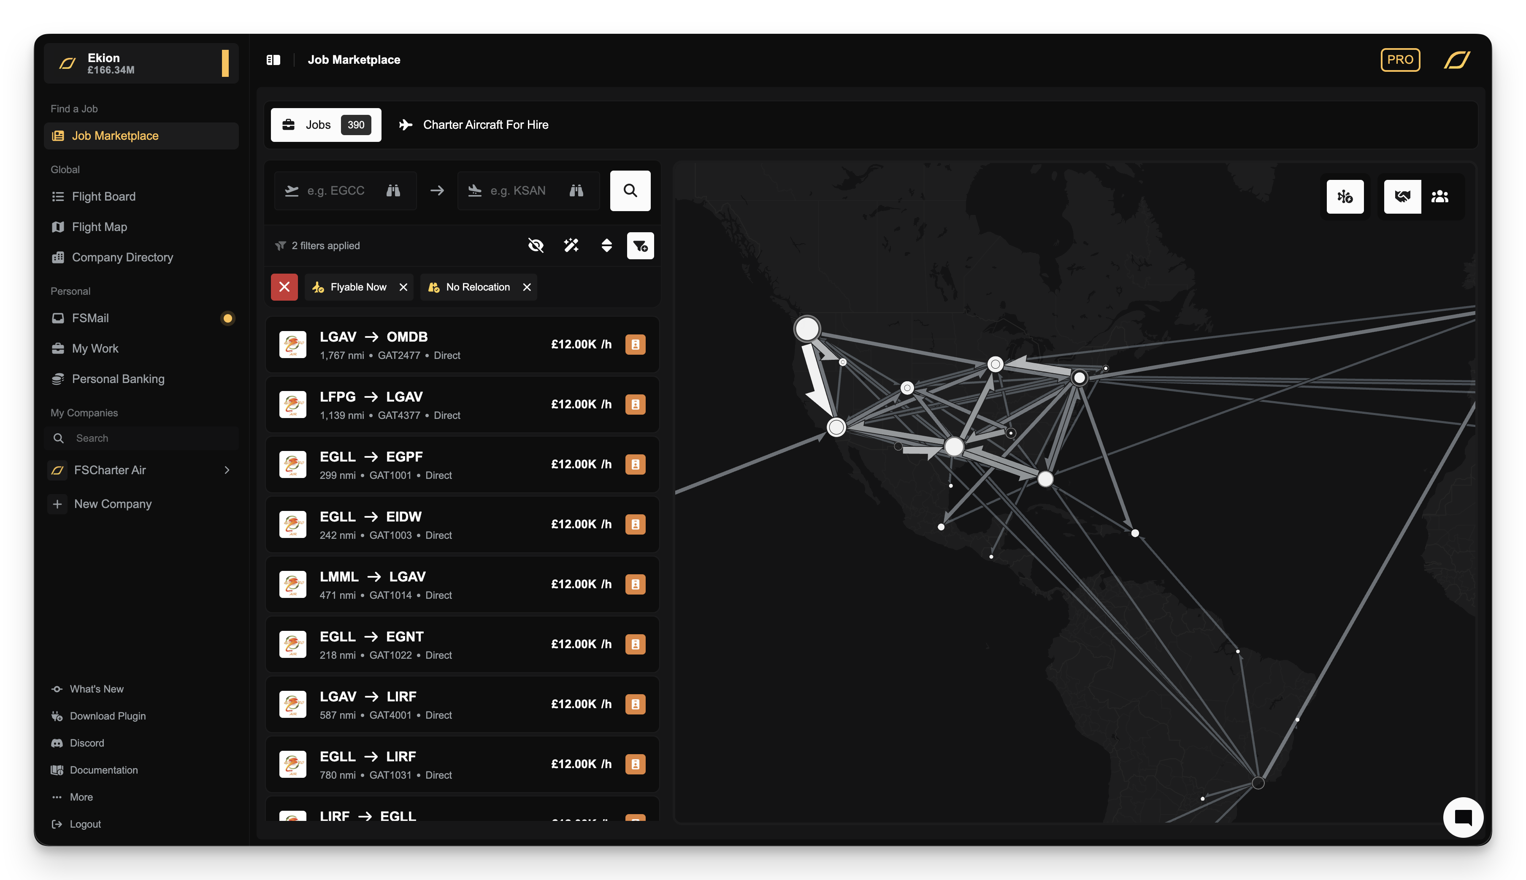The image size is (1526, 880).
Task: Toggle hidden jobs eye-slash icon
Action: [x=536, y=245]
